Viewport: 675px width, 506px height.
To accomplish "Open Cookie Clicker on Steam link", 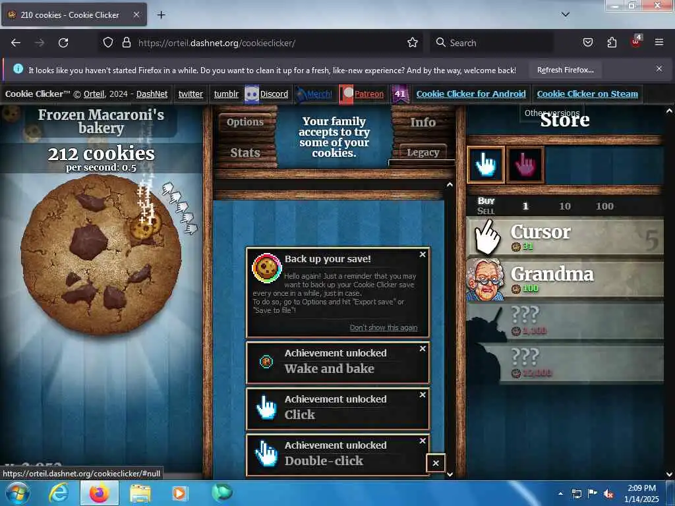I will click(587, 94).
